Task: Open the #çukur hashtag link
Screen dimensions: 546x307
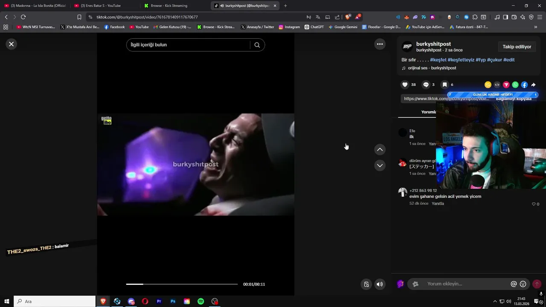Action: pyautogui.click(x=494, y=60)
